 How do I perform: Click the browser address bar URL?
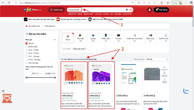(x=39, y=3)
